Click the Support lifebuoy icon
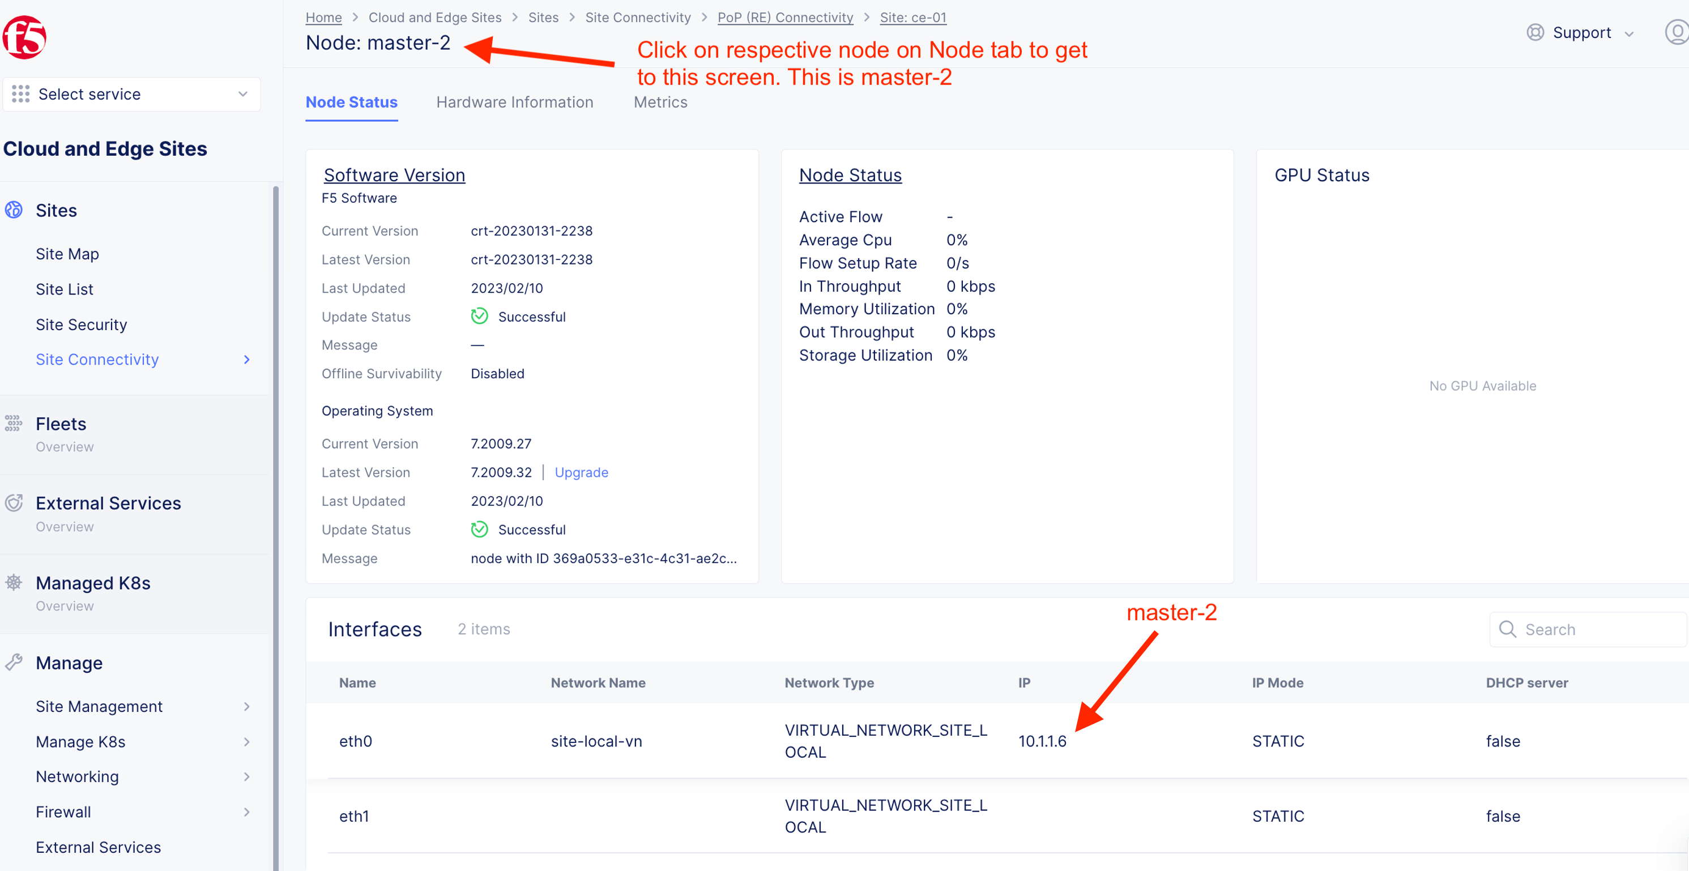 click(1535, 33)
